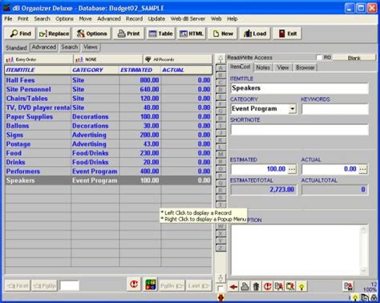Click the description text area scrollbar

(363, 250)
